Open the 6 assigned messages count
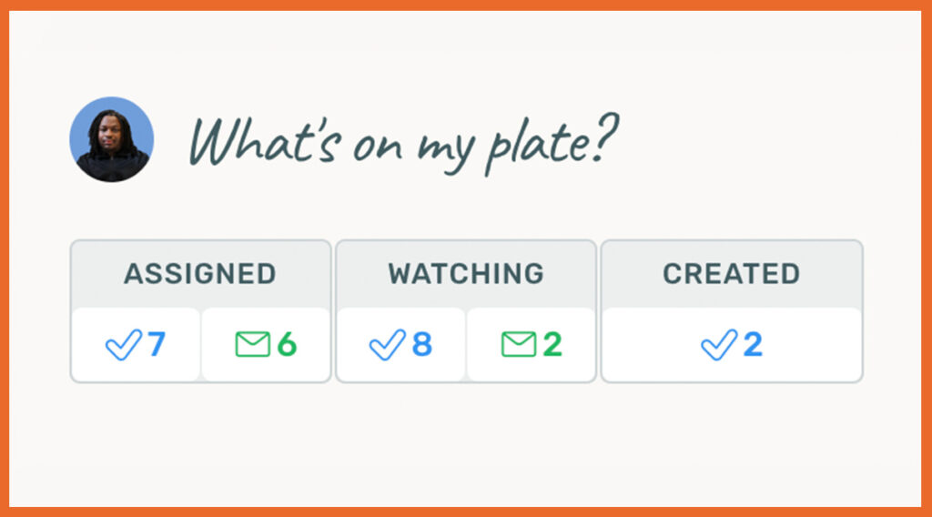 pyautogui.click(x=287, y=345)
